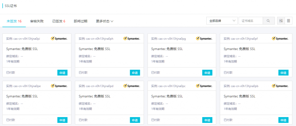Click Symantec logo on card cas-cn-v0h13hjna0pi
Image resolution: width=296 pixels, height=126 pixels.
coord(59,39)
